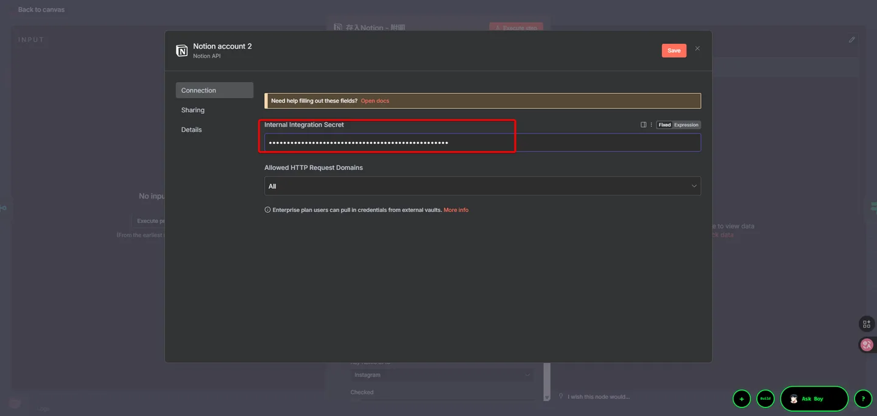Screen dimensions: 877x416
Task: Click the panel layout icon beside Fixed
Action: tap(643, 125)
